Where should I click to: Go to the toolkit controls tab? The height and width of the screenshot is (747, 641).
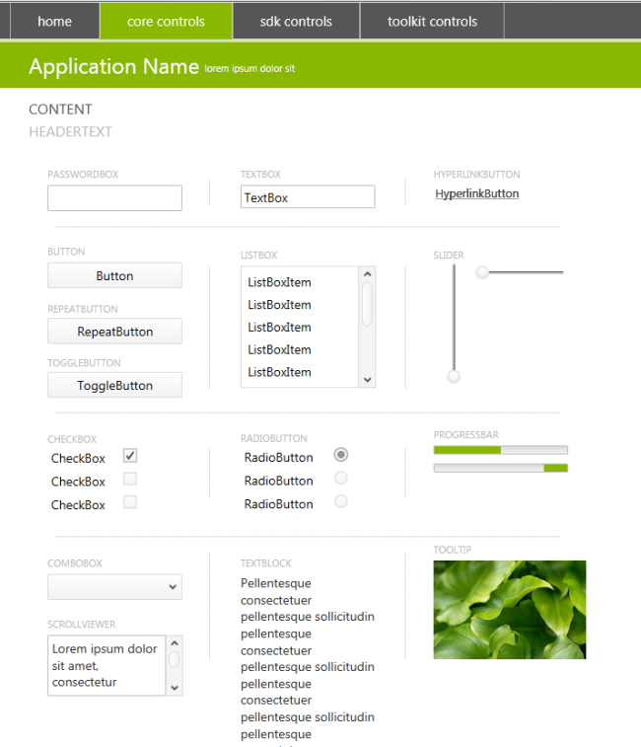click(x=432, y=21)
